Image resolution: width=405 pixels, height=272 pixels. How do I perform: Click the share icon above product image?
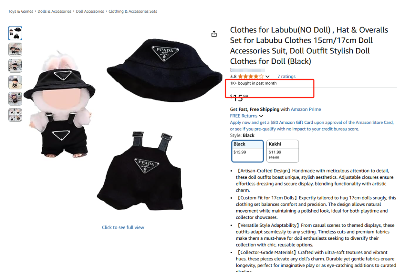[214, 34]
